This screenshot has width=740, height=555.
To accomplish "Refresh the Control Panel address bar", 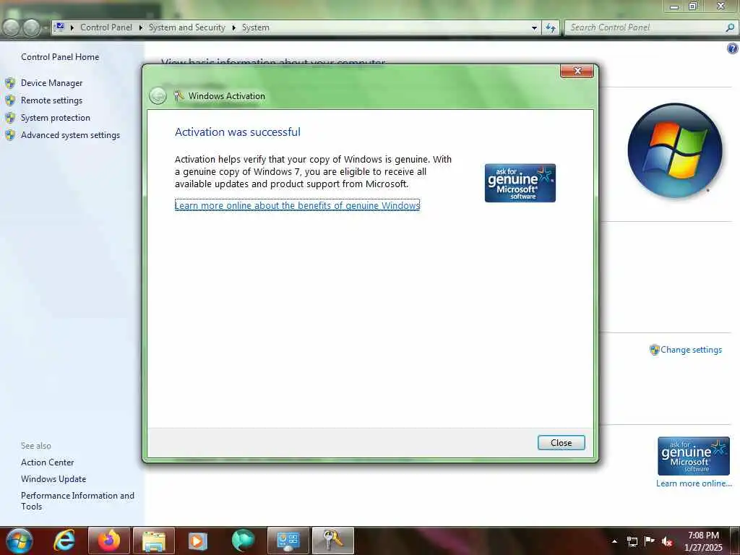I will 550,28.
